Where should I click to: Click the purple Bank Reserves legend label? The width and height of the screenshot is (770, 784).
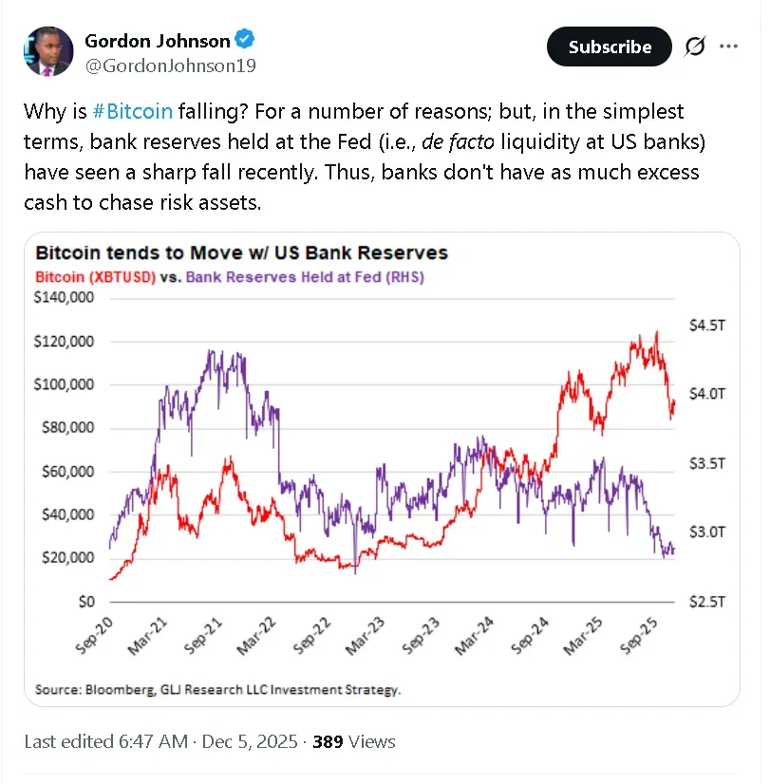pos(305,278)
